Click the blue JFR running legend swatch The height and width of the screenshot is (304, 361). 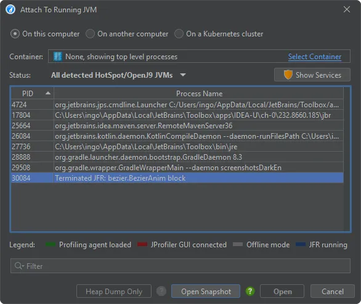click(x=301, y=244)
